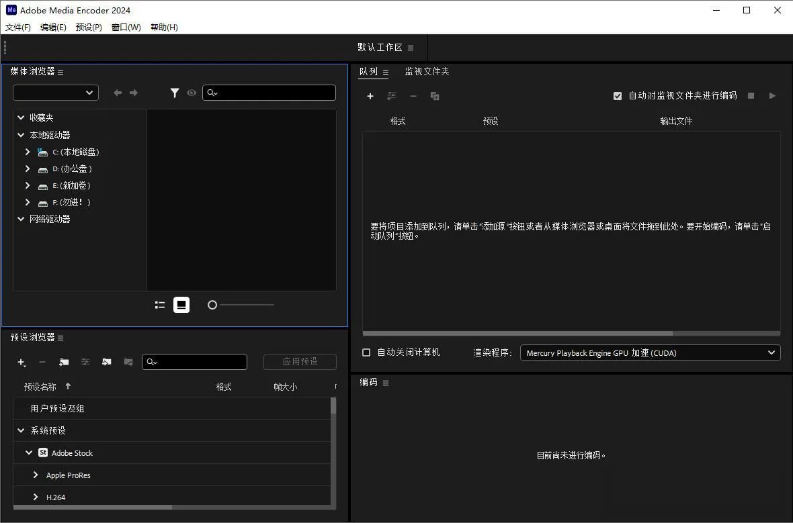
Task: Click the queue panel menu icon
Action: click(x=386, y=72)
